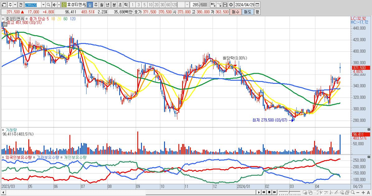Toggle the 종가 단순 moving average marker

click(26, 18)
